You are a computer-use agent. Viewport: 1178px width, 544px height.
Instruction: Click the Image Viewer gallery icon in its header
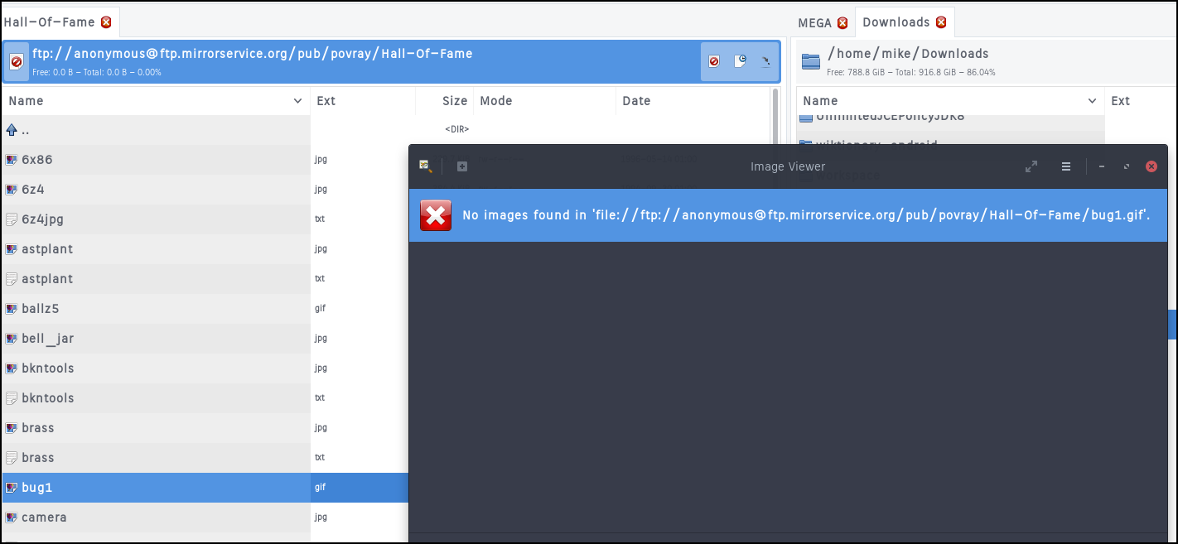pos(426,166)
